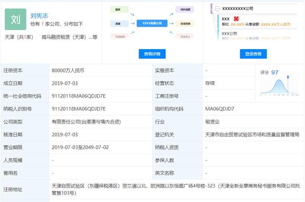
Task: Click the 参保人数 label cell
Action: [177, 160]
